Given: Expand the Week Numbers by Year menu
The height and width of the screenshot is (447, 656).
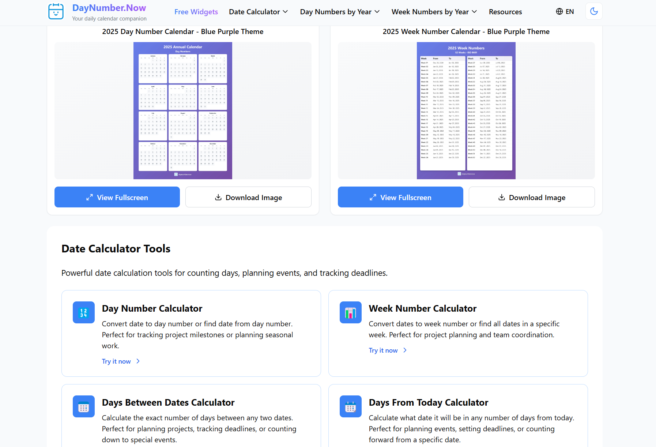Looking at the screenshot, I should 434,12.
